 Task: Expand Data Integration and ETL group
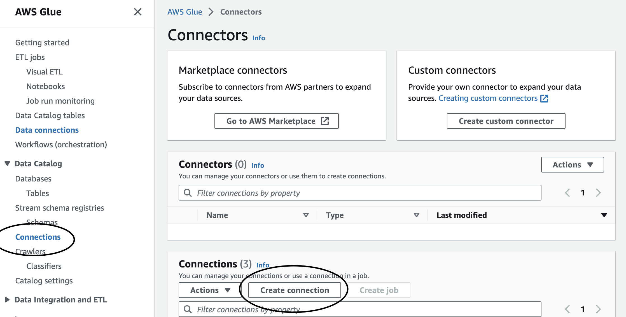click(x=8, y=300)
